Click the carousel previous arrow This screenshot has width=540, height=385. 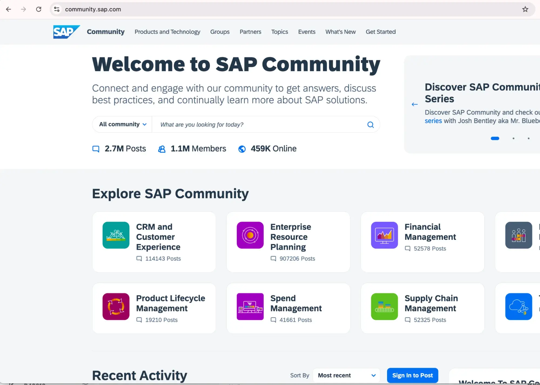point(415,104)
